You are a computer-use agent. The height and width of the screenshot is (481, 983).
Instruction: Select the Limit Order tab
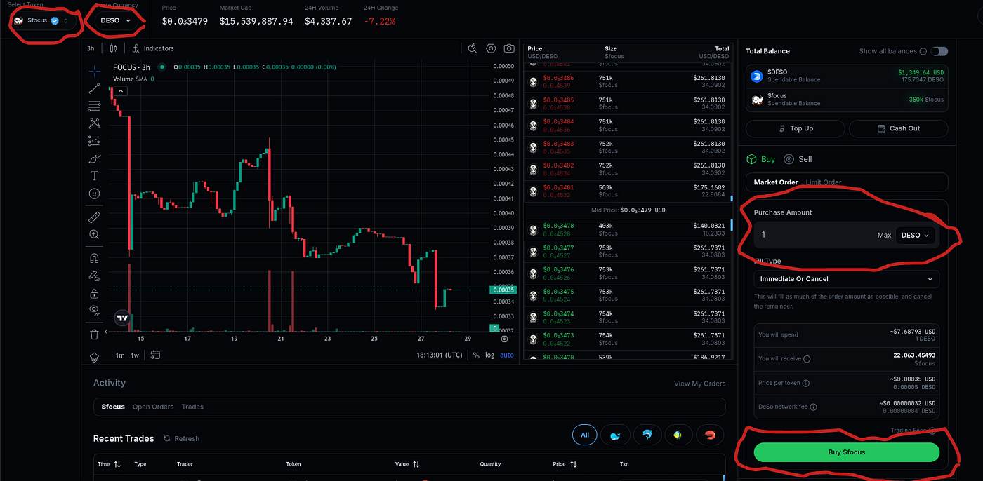[824, 182]
